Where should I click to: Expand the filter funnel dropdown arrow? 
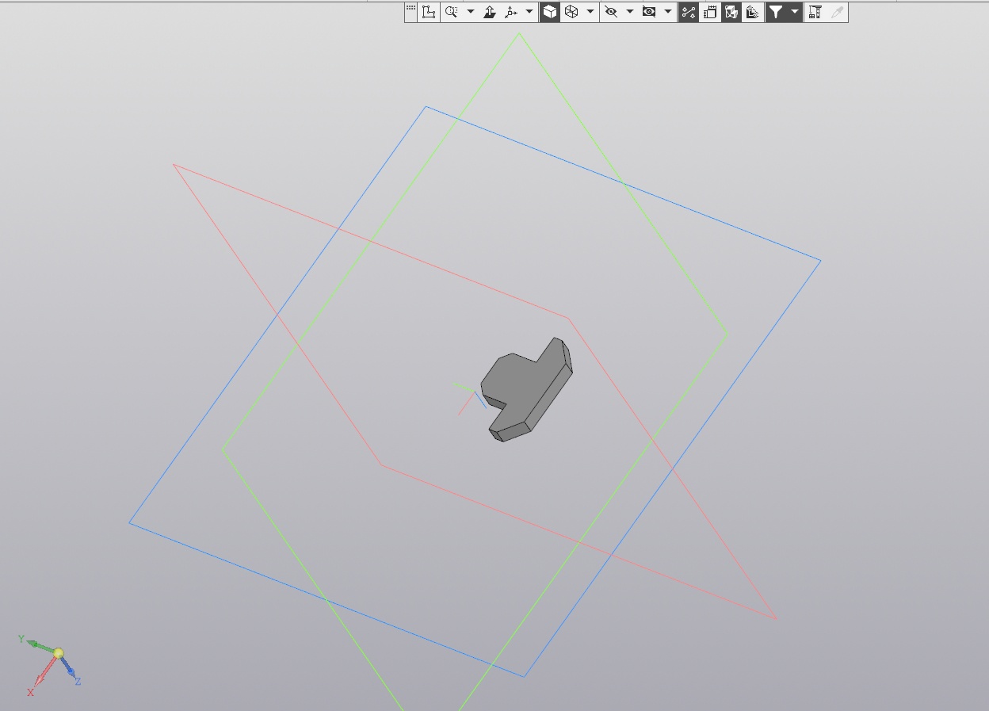[x=794, y=12]
